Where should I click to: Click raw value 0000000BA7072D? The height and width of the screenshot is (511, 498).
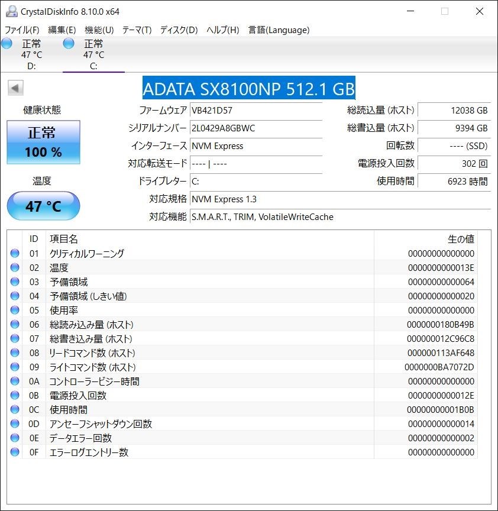point(439,367)
